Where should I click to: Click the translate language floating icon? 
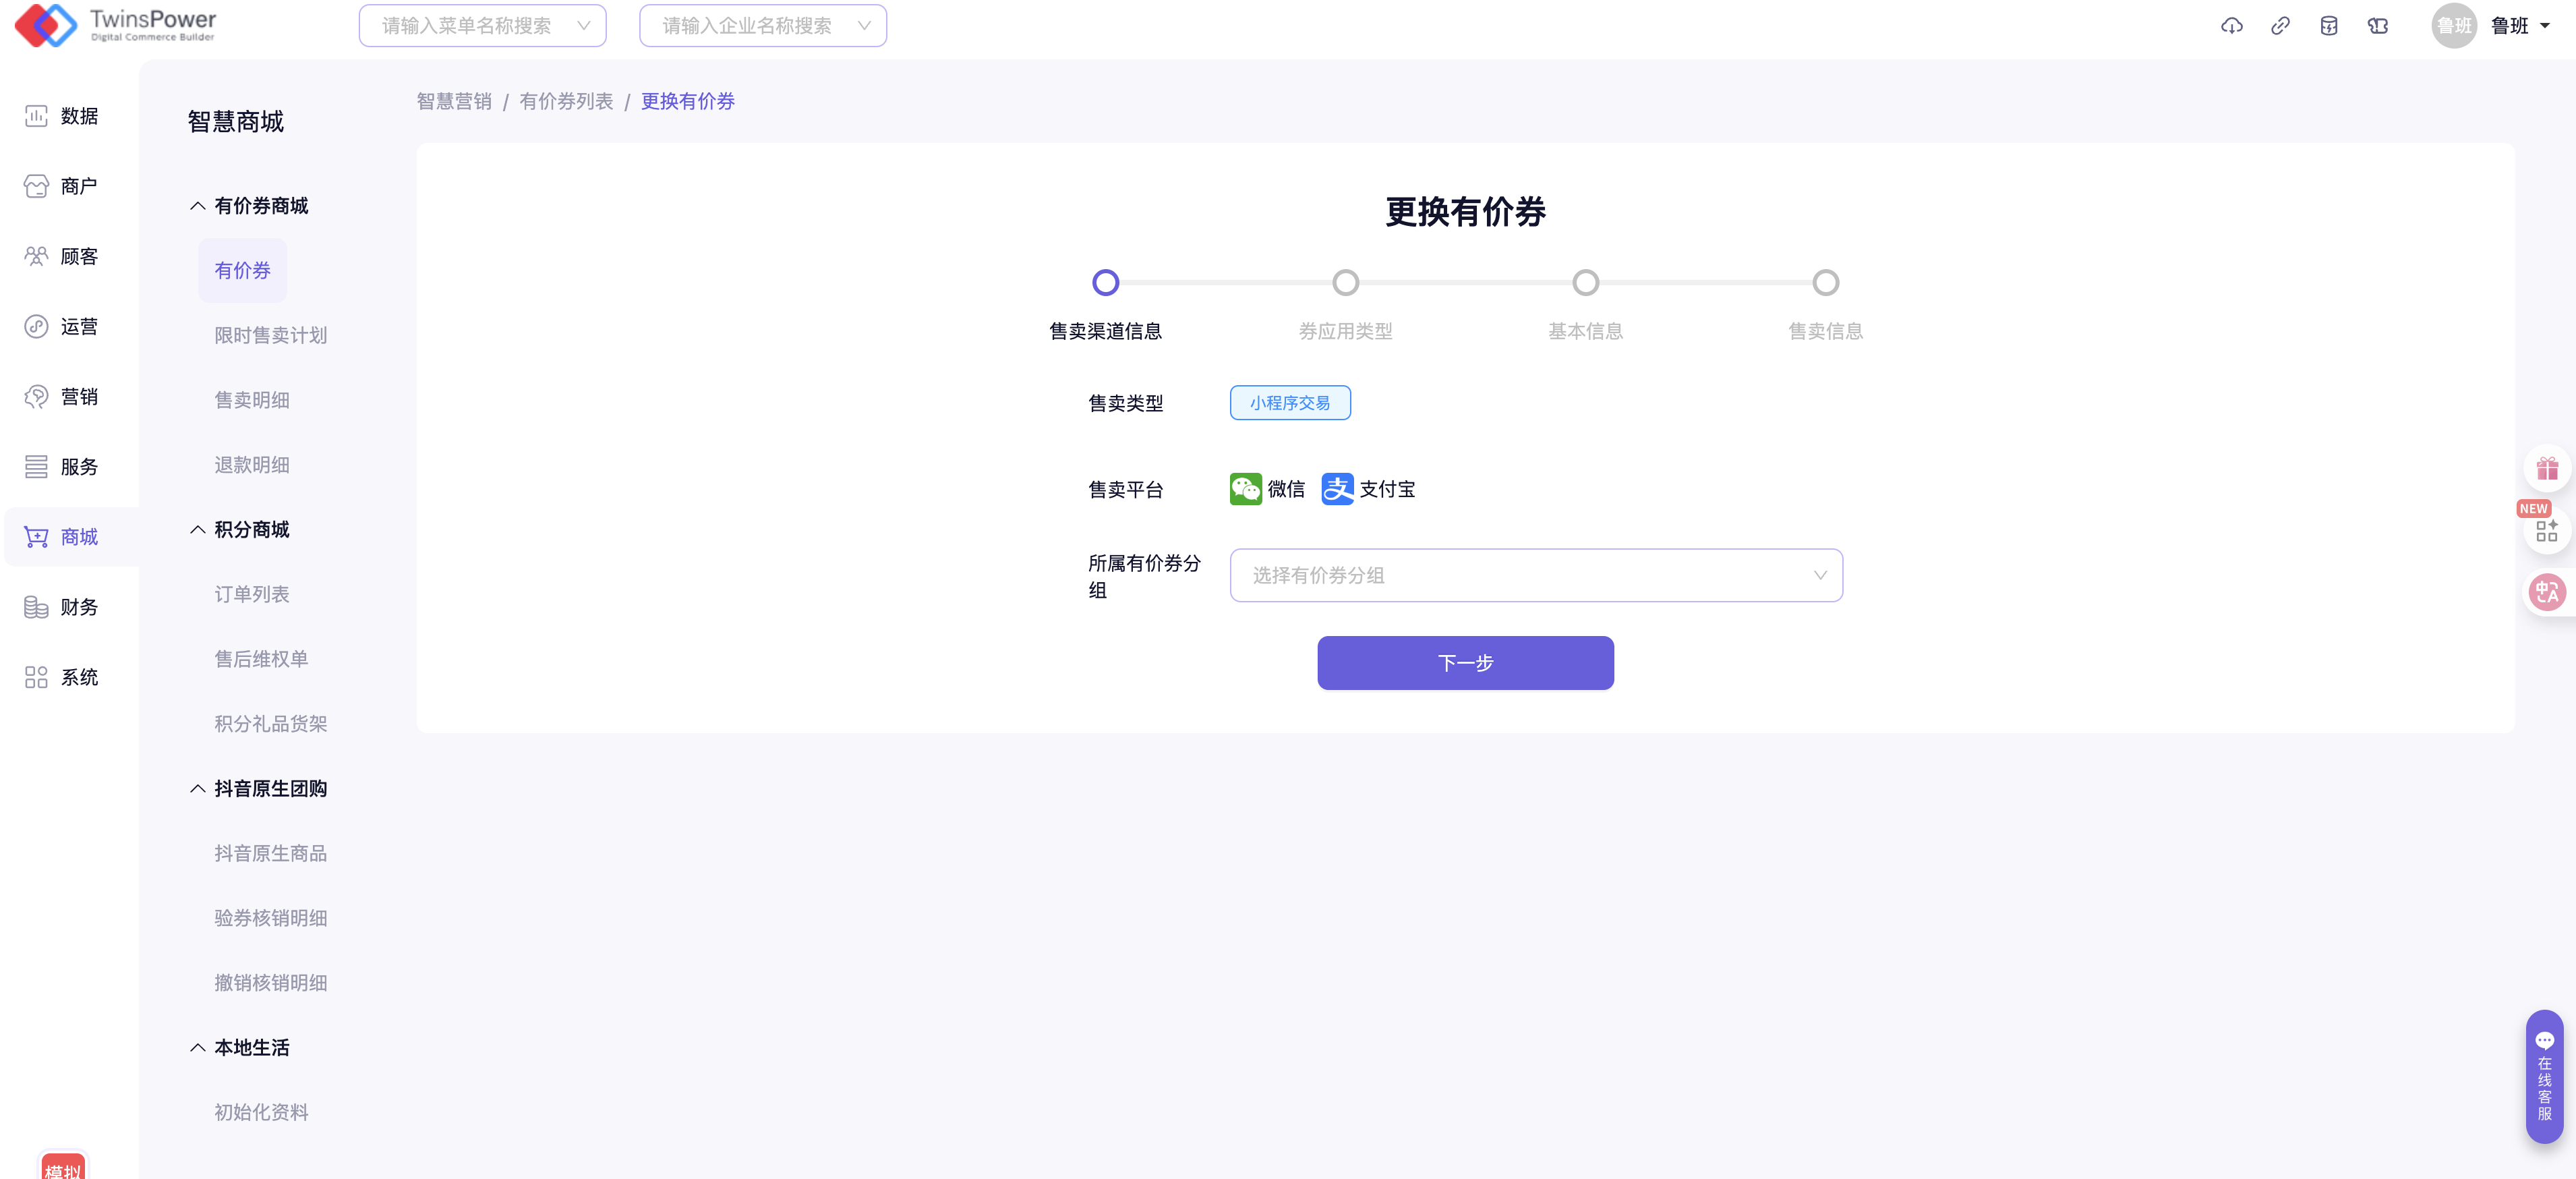(x=2546, y=592)
